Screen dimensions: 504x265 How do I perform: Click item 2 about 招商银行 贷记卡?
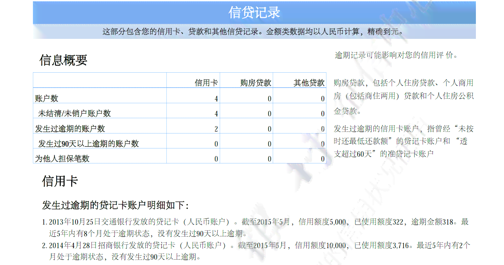coord(256,251)
